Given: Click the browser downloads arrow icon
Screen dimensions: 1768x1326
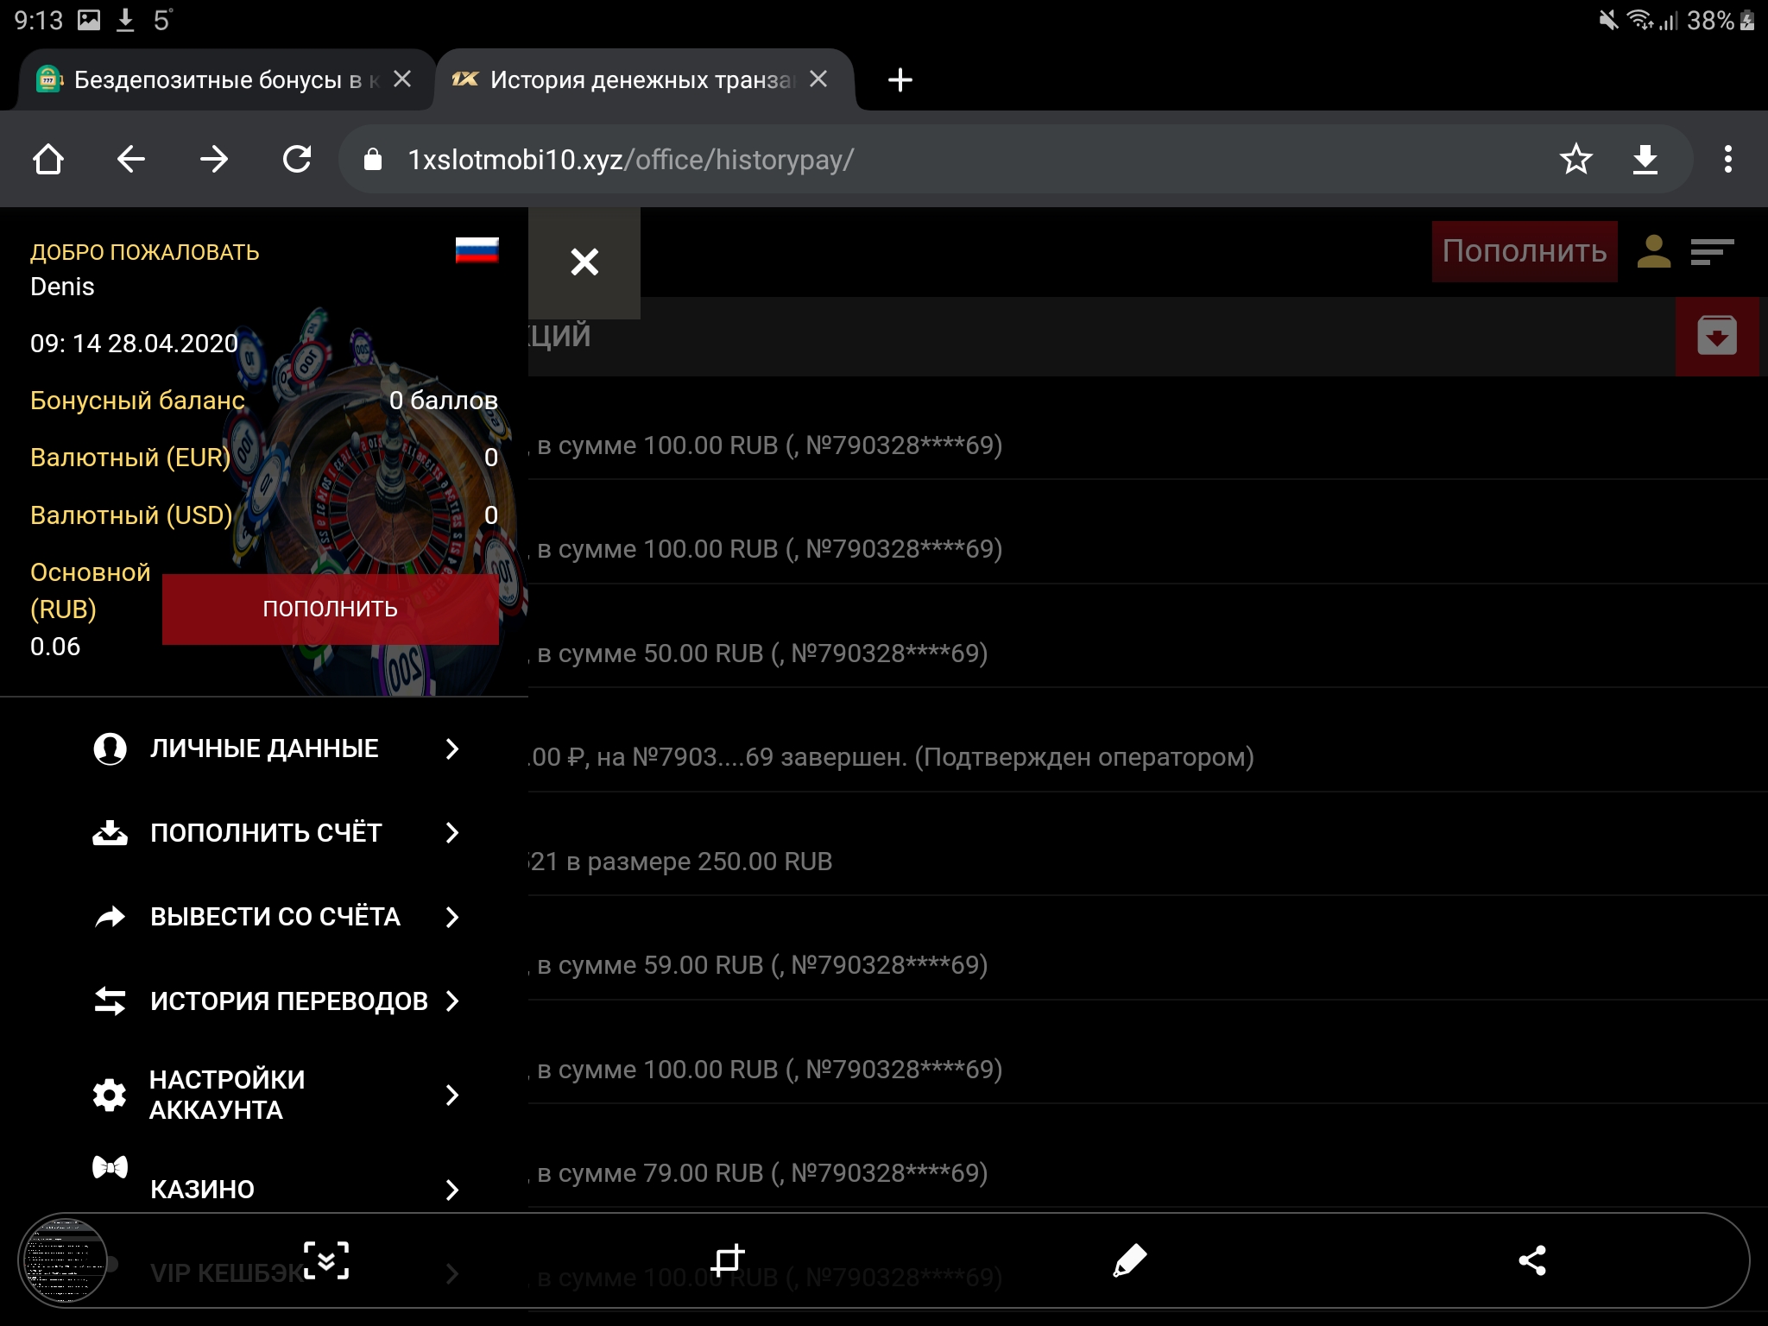Looking at the screenshot, I should pyautogui.click(x=1645, y=160).
